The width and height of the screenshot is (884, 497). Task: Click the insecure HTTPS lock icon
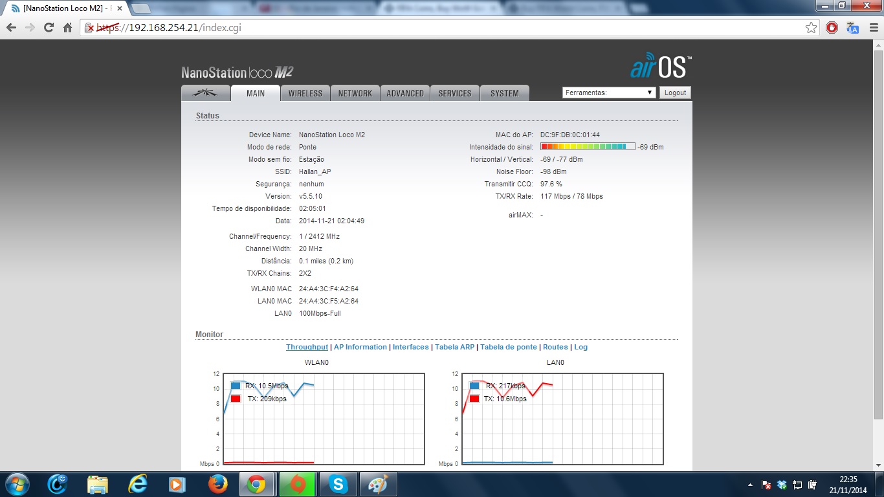point(91,28)
